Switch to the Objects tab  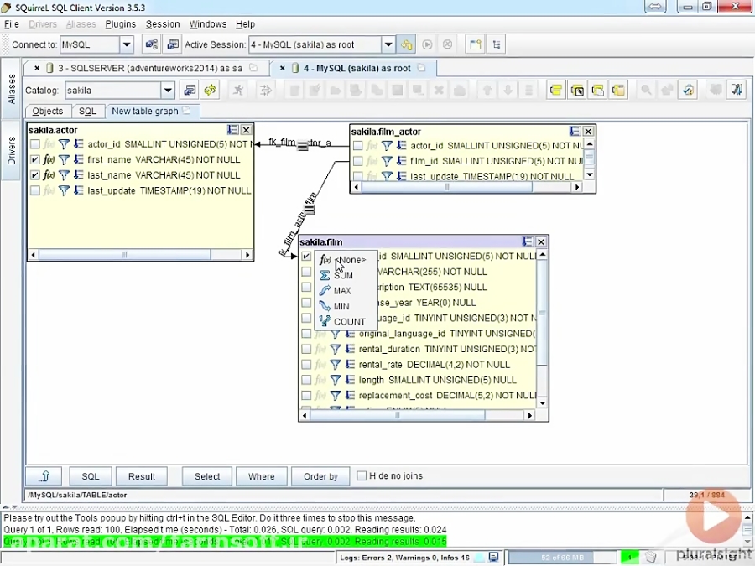[x=48, y=112]
